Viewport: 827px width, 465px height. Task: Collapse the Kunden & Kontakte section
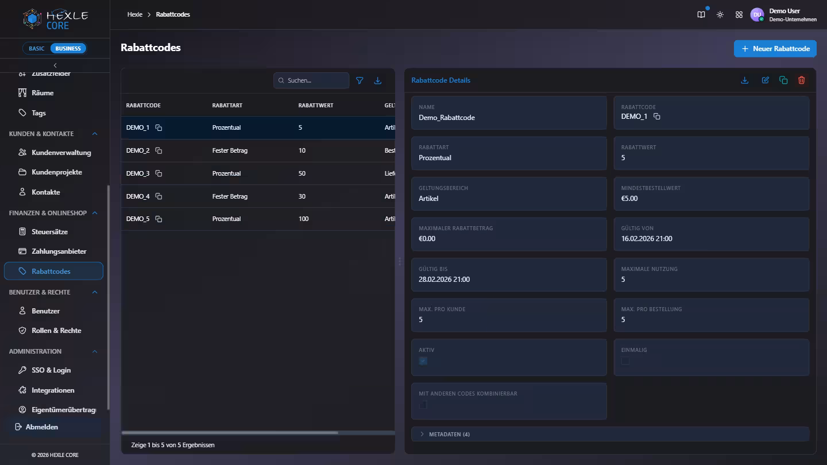(95, 134)
